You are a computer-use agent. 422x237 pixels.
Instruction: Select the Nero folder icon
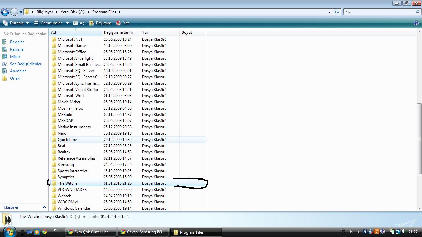(54, 133)
